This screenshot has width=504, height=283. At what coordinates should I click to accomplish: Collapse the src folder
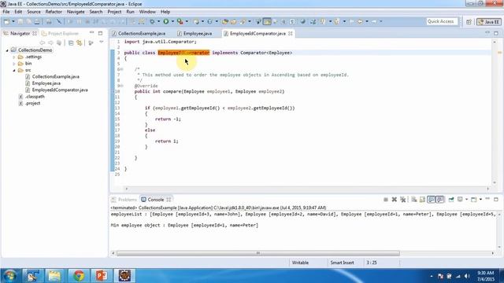click(14, 70)
